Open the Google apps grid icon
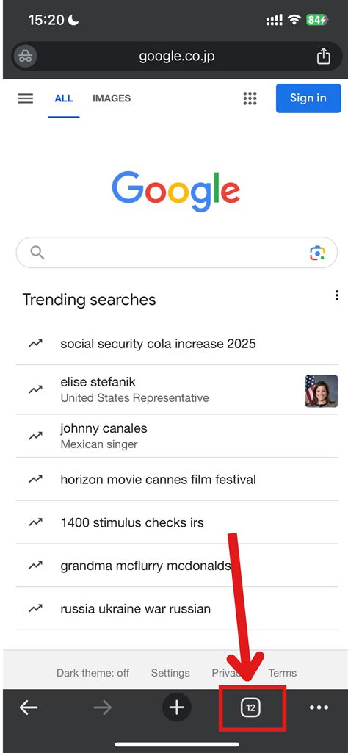Image resolution: width=348 pixels, height=753 pixels. 250,98
